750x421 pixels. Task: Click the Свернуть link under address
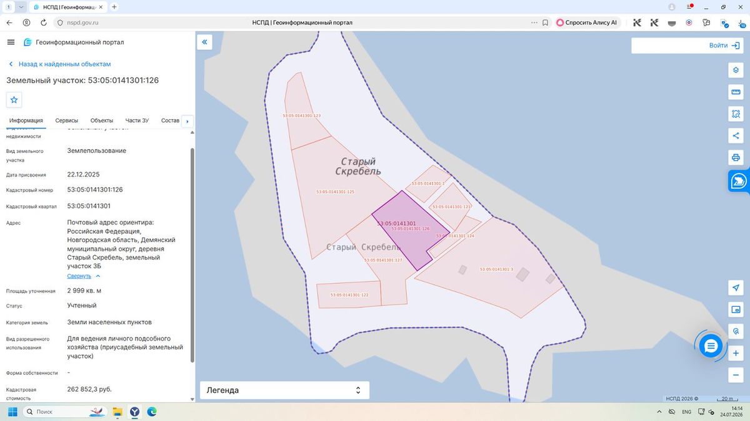[79, 276]
